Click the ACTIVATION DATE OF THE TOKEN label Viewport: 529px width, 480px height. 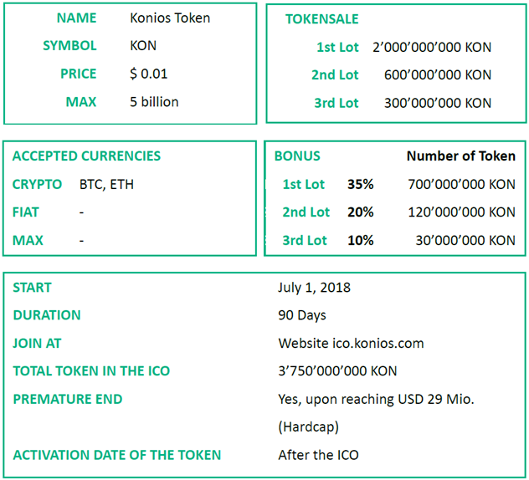(117, 455)
